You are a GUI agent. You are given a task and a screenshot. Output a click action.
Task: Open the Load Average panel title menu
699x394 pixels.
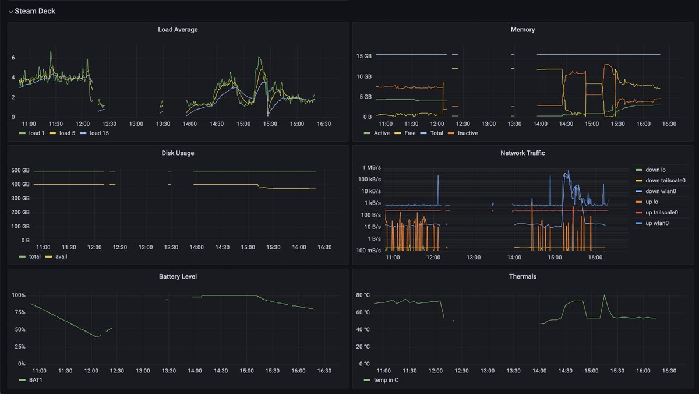(178, 30)
